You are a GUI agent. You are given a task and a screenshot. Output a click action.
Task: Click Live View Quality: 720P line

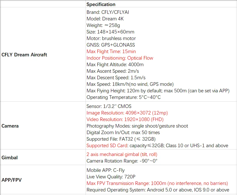(111, 177)
